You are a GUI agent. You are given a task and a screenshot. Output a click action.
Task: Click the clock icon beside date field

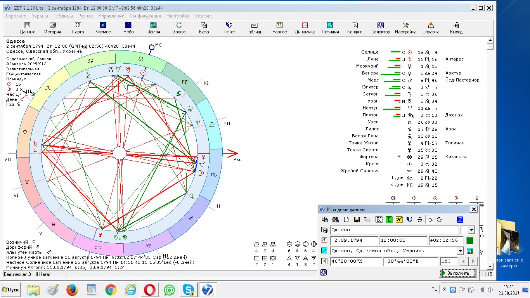(324, 241)
